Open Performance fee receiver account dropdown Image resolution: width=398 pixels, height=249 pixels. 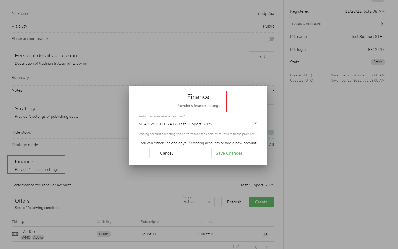(x=198, y=124)
